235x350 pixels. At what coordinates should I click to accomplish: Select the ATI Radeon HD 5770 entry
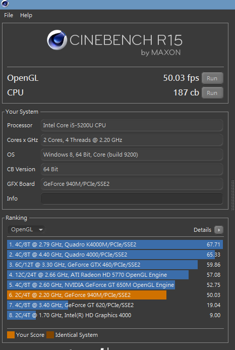115,275
